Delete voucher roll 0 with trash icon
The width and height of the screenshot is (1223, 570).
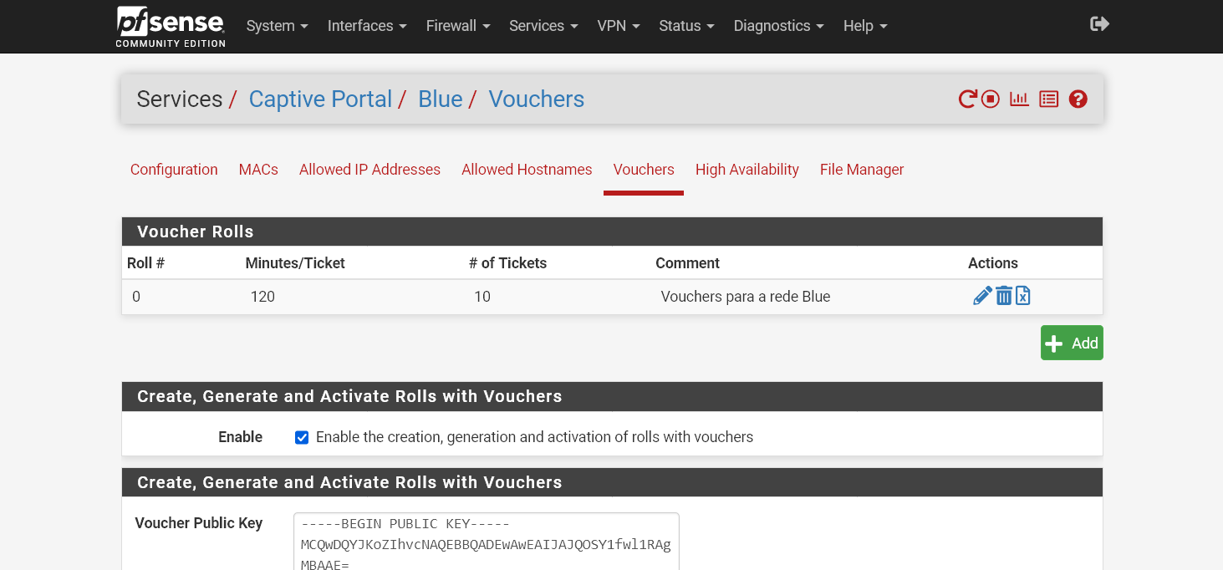coord(1003,295)
